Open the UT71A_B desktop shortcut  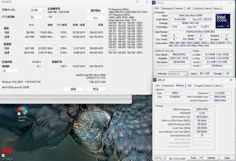pos(7,154)
